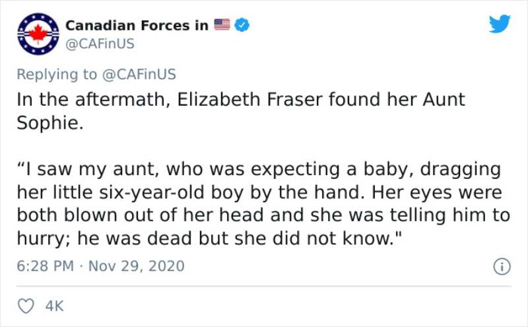Viewport: 528px width, 327px height.
Task: Click the Twitter bird logo
Action: (500, 24)
